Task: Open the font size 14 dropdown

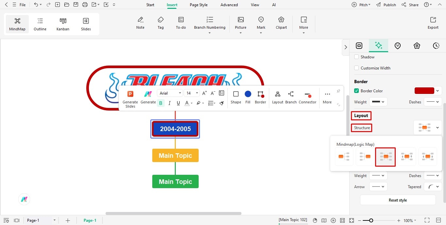Action: point(192,93)
